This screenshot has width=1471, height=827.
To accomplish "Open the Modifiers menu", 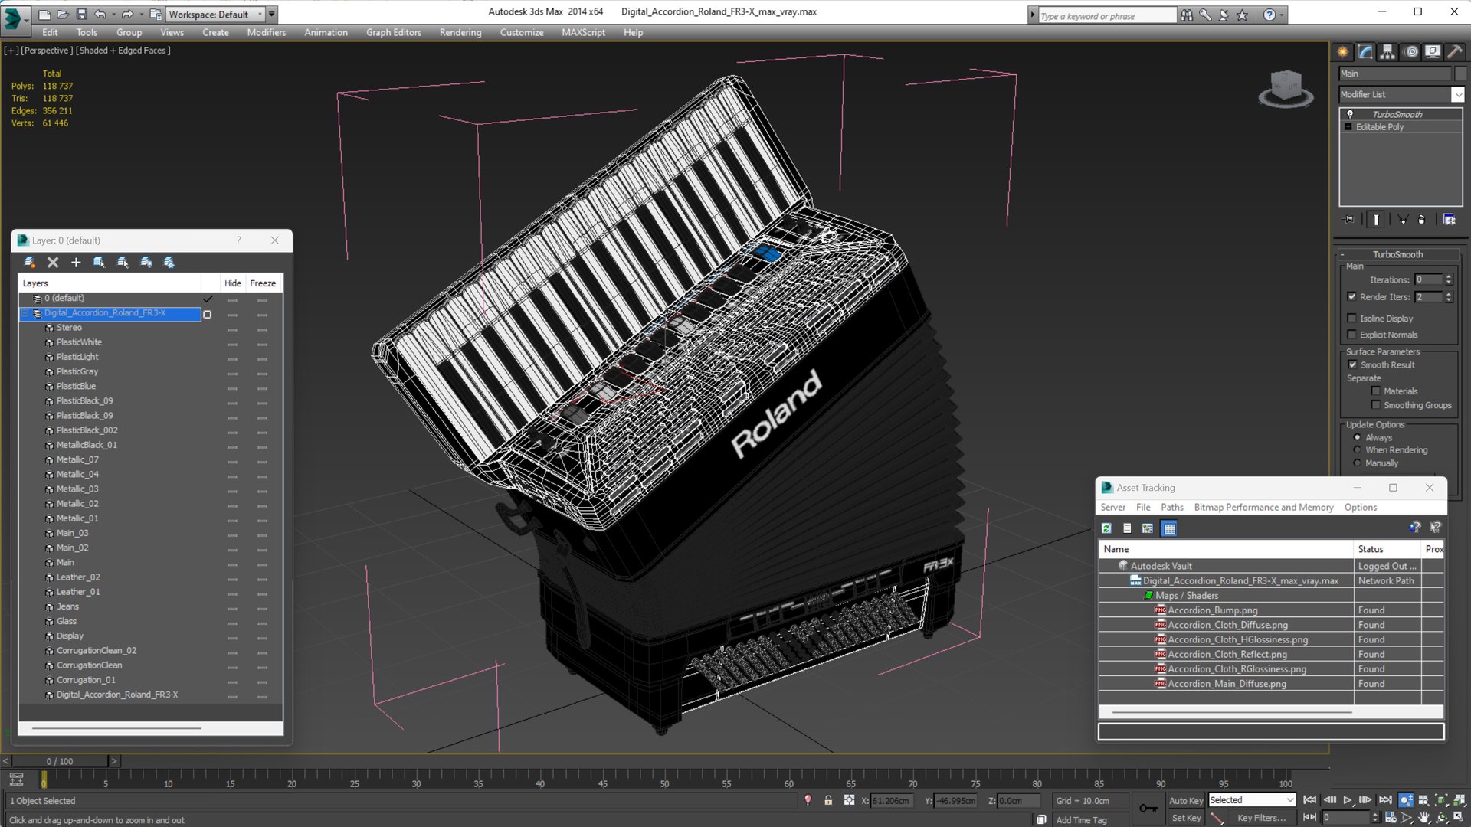I will click(x=266, y=32).
